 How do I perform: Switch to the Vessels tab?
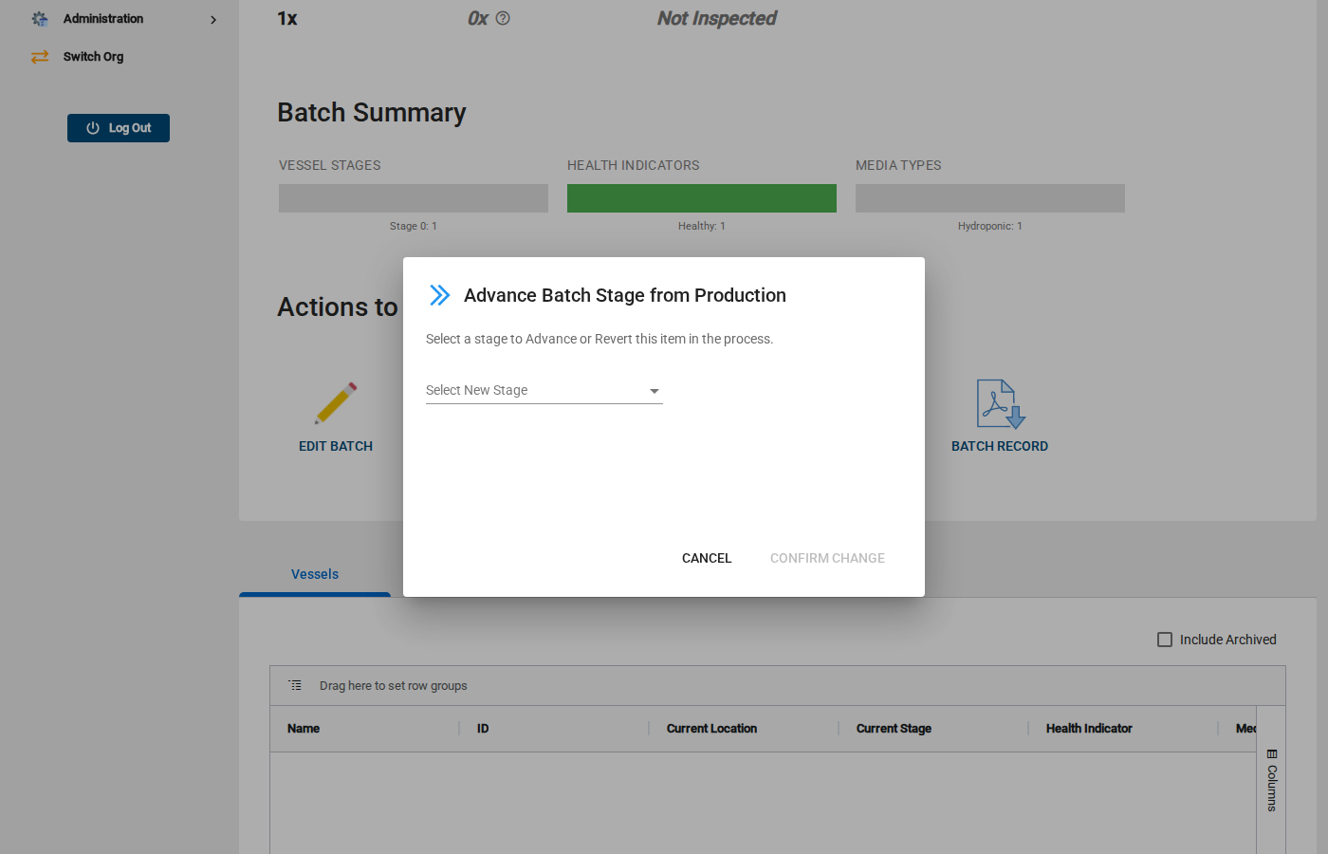314,574
